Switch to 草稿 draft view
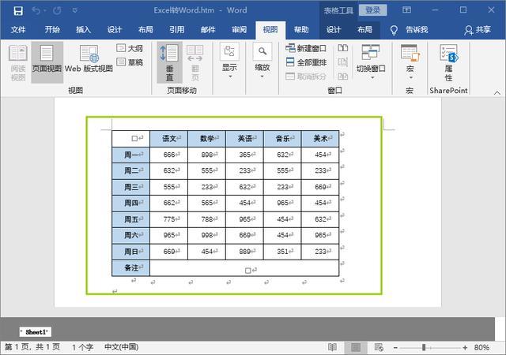 point(130,62)
